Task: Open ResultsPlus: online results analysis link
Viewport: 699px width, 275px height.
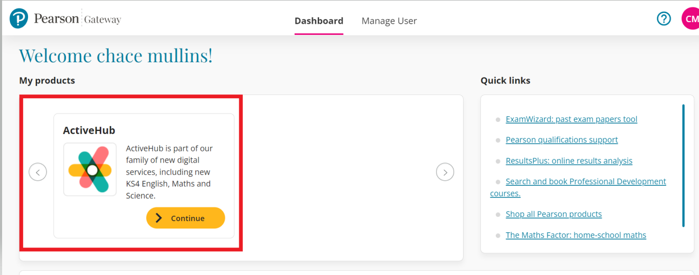Action: pyautogui.click(x=569, y=161)
